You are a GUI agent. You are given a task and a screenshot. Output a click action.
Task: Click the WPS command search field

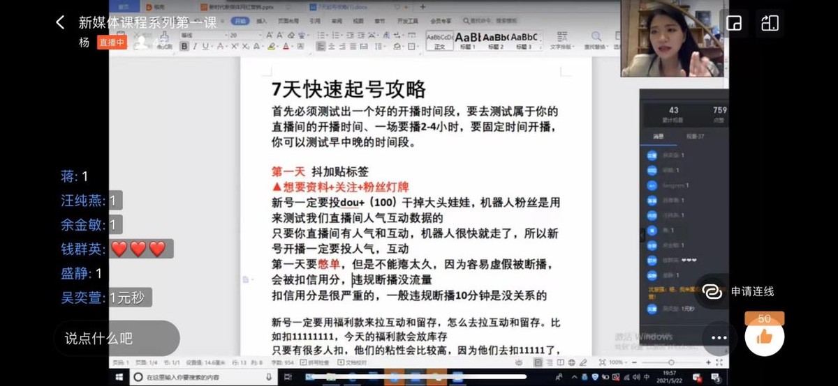click(x=490, y=21)
